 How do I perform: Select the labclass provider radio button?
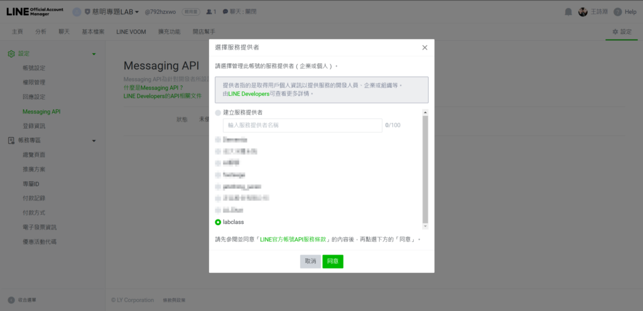[x=218, y=222]
